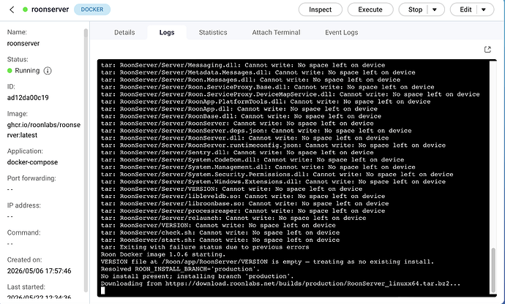
Task: Show the Running status info icon
Action: click(x=48, y=71)
